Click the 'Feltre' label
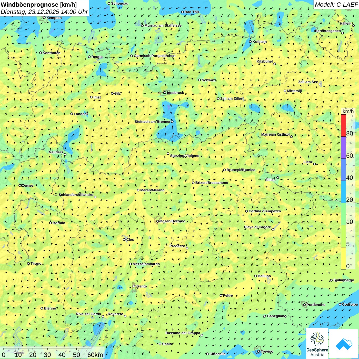 228,295
